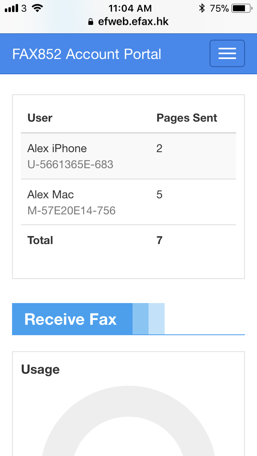
Task: Tap the cellular signal bars
Action: 12,8
